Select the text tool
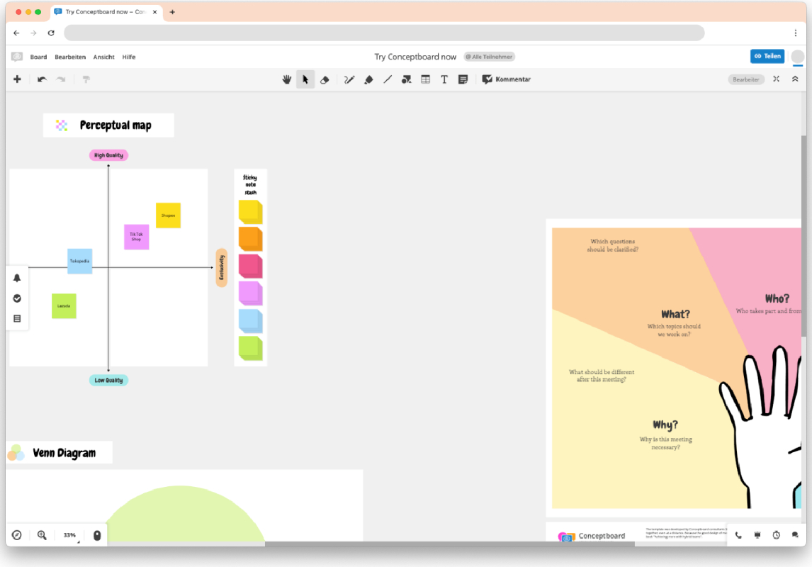812x567 pixels. tap(444, 79)
